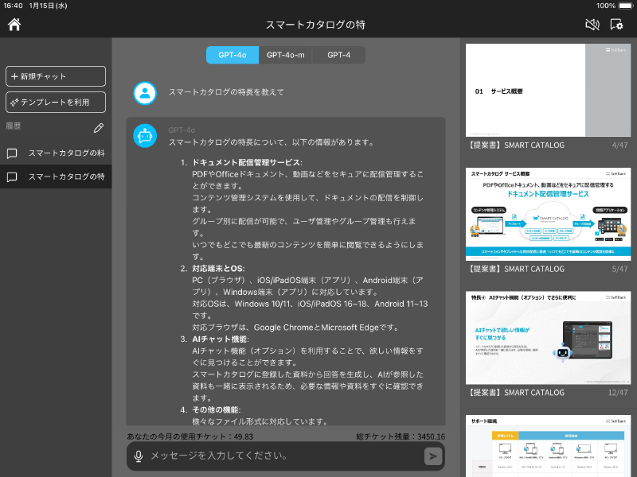Screen dimensions: 637x477
Task: Click the テンプレートを利用 button
Action: point(56,102)
